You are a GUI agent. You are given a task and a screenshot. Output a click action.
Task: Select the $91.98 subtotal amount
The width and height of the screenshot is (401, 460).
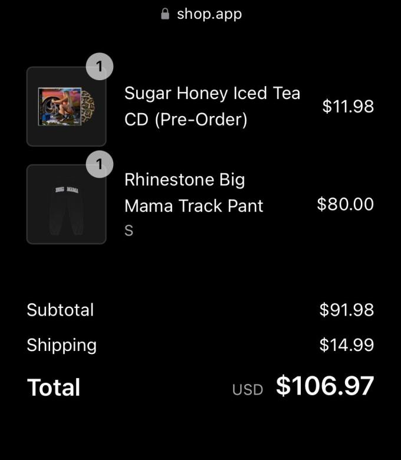[346, 310]
